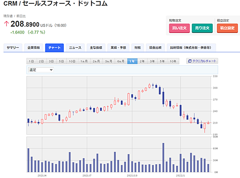Click the 60M volume axis label
Screen dimensions: 240x178
(x=215, y=149)
